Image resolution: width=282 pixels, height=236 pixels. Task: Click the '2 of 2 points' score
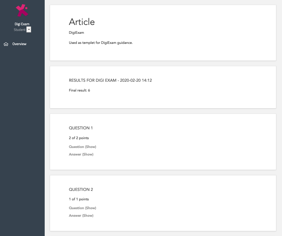(x=79, y=138)
